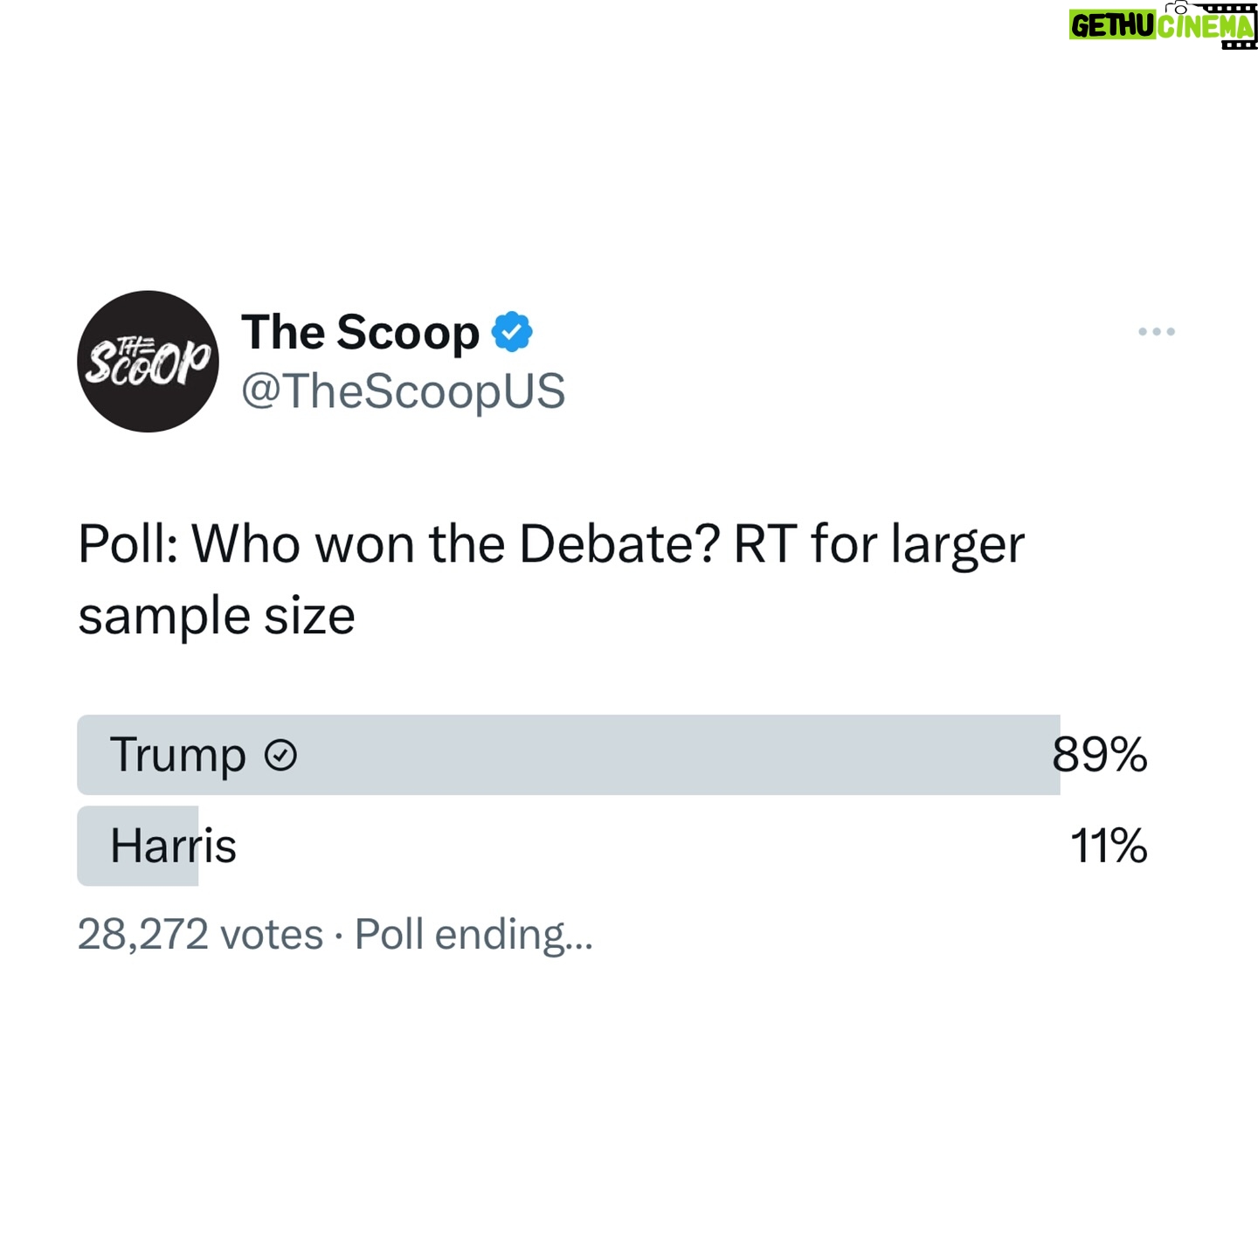Click the poll question tweet text
Viewport: 1258px width, 1258px height.
tap(551, 580)
